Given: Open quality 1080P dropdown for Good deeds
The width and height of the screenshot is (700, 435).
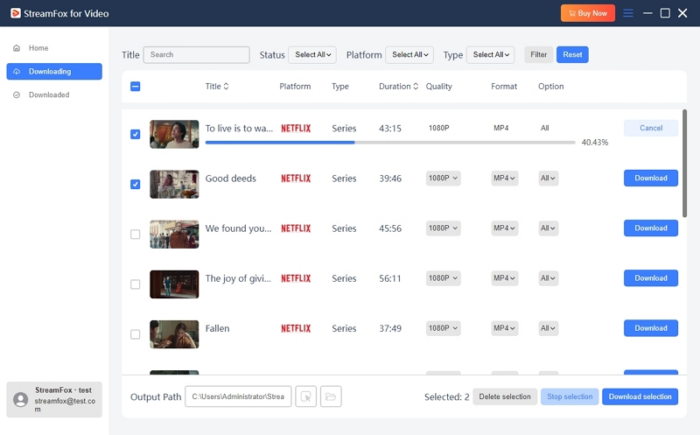Looking at the screenshot, I should [443, 178].
